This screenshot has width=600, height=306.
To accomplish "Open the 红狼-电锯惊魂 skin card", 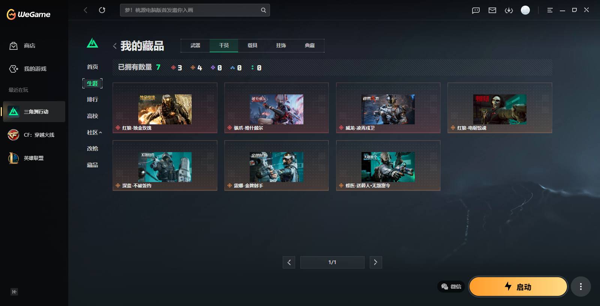I will coord(500,108).
